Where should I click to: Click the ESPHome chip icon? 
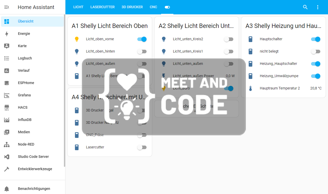7,83
